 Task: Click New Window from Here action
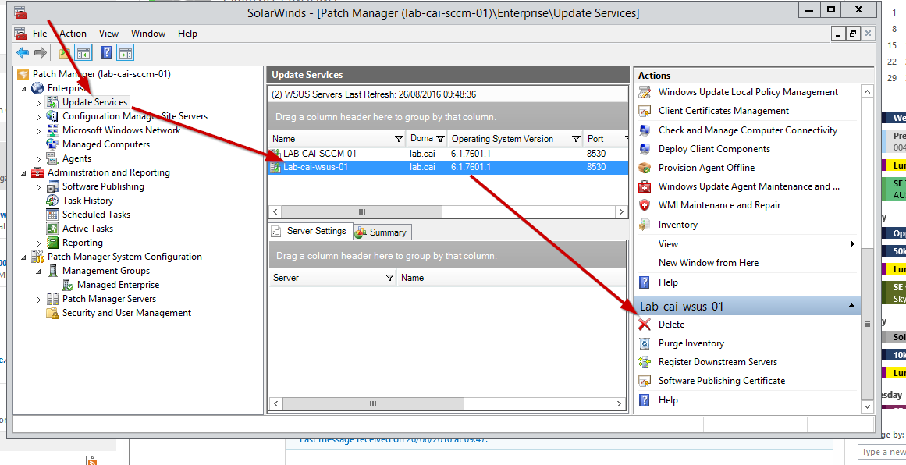pyautogui.click(x=709, y=263)
